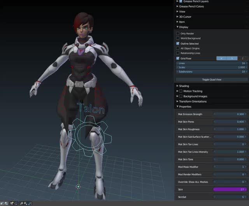Click the purple Skin value slider
The height and width of the screenshot is (206, 249).
click(230, 189)
